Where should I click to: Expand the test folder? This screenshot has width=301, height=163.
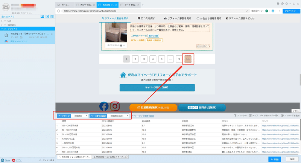[2, 21]
